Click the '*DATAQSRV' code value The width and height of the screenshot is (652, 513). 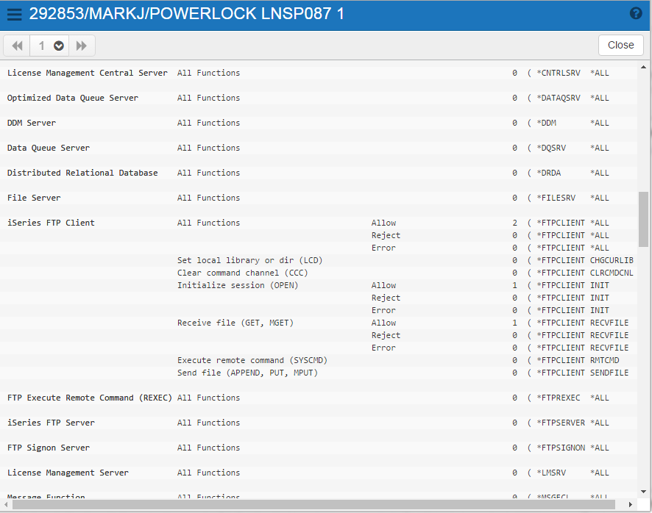[559, 98]
